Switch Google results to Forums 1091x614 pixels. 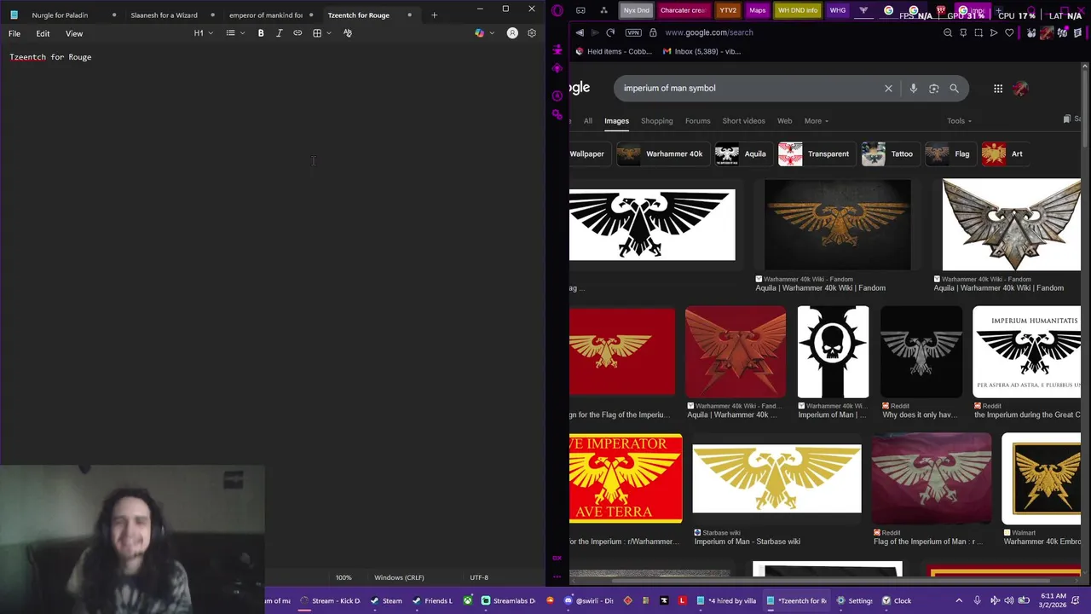pos(697,121)
